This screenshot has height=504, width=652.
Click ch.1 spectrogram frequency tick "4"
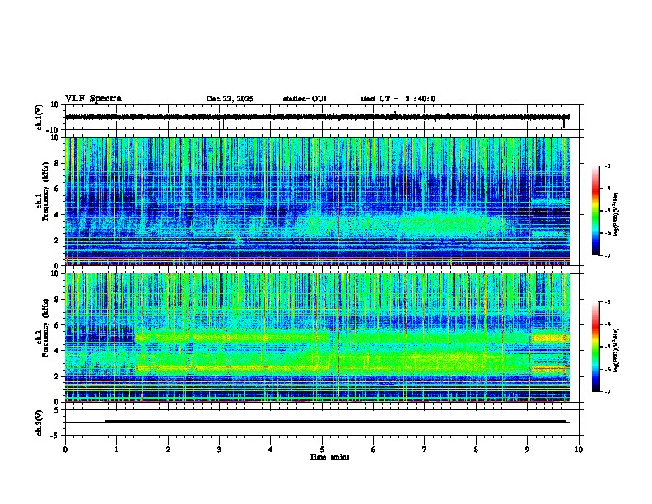tap(58, 215)
